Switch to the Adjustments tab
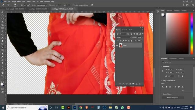This screenshot has height=110, width=195. point(173,59)
